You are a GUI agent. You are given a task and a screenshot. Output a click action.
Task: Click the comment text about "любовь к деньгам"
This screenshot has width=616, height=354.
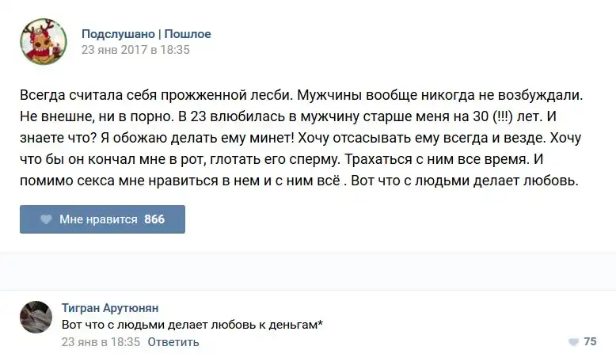[190, 325]
